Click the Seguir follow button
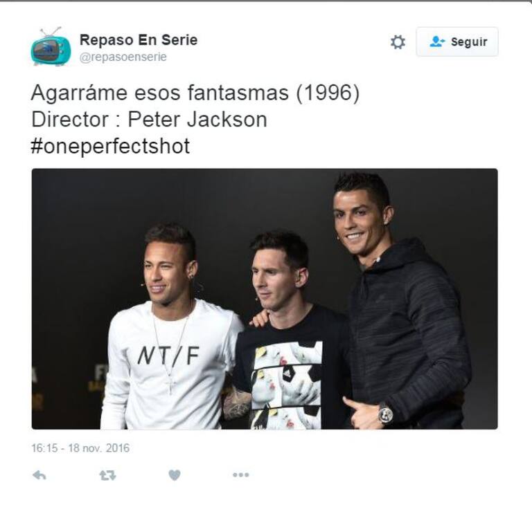This screenshot has height=507, width=532. pos(457,42)
